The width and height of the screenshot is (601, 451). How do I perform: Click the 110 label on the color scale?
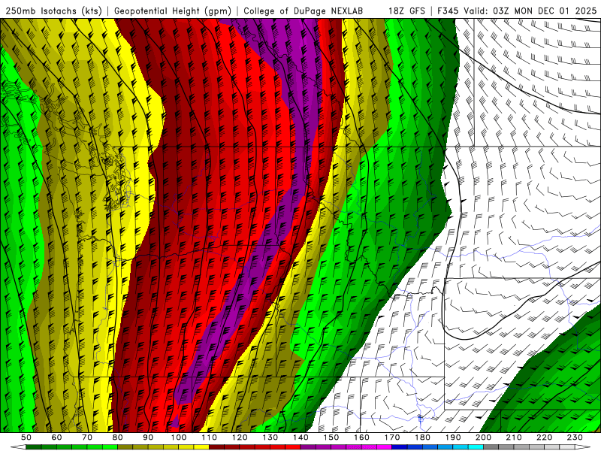point(209,437)
